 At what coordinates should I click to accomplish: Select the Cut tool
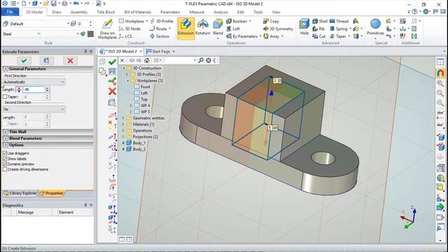[319, 36]
